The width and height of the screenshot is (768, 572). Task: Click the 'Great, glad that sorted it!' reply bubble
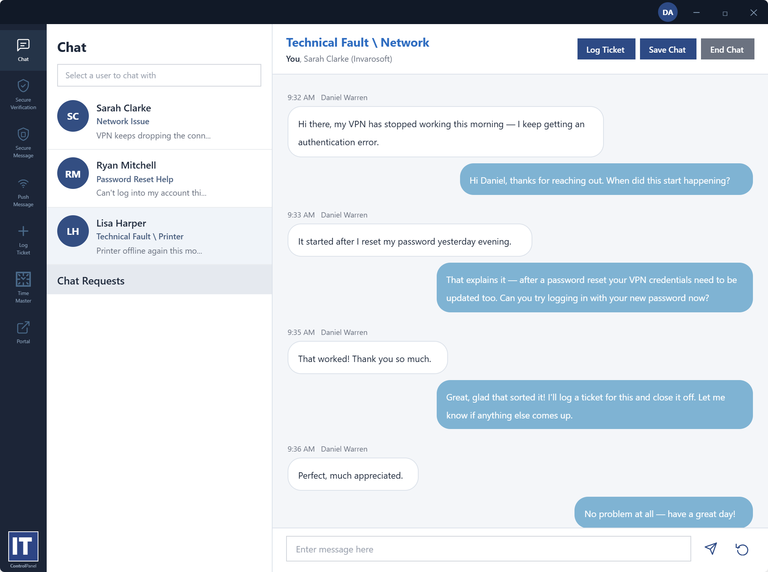point(595,405)
